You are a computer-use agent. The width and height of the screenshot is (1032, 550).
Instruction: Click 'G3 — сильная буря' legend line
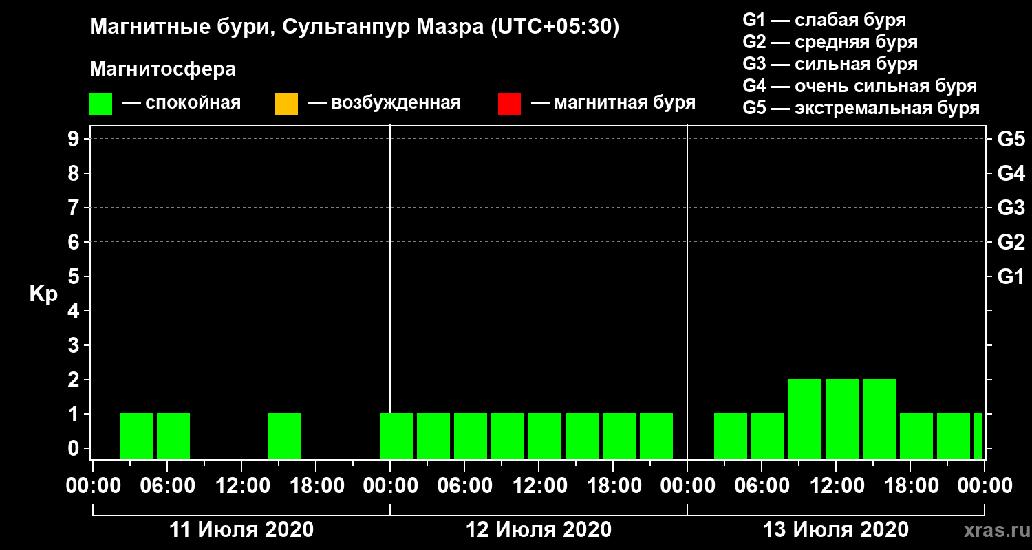point(830,64)
